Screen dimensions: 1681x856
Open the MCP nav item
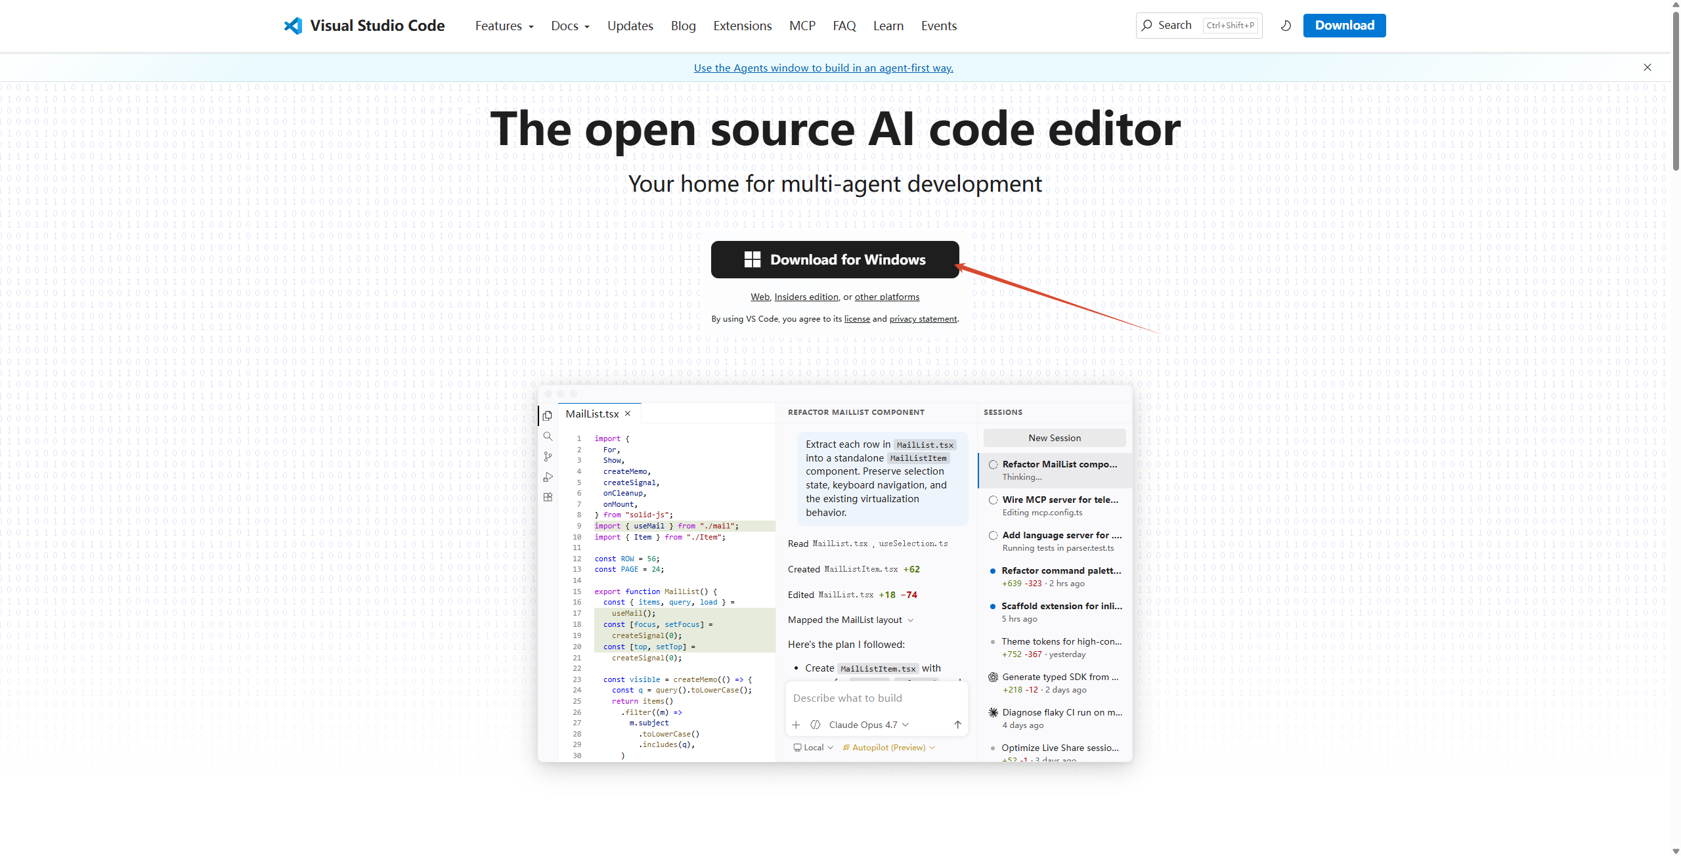pos(802,26)
